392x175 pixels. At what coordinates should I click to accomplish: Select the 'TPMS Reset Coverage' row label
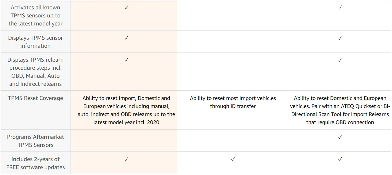tap(35, 98)
